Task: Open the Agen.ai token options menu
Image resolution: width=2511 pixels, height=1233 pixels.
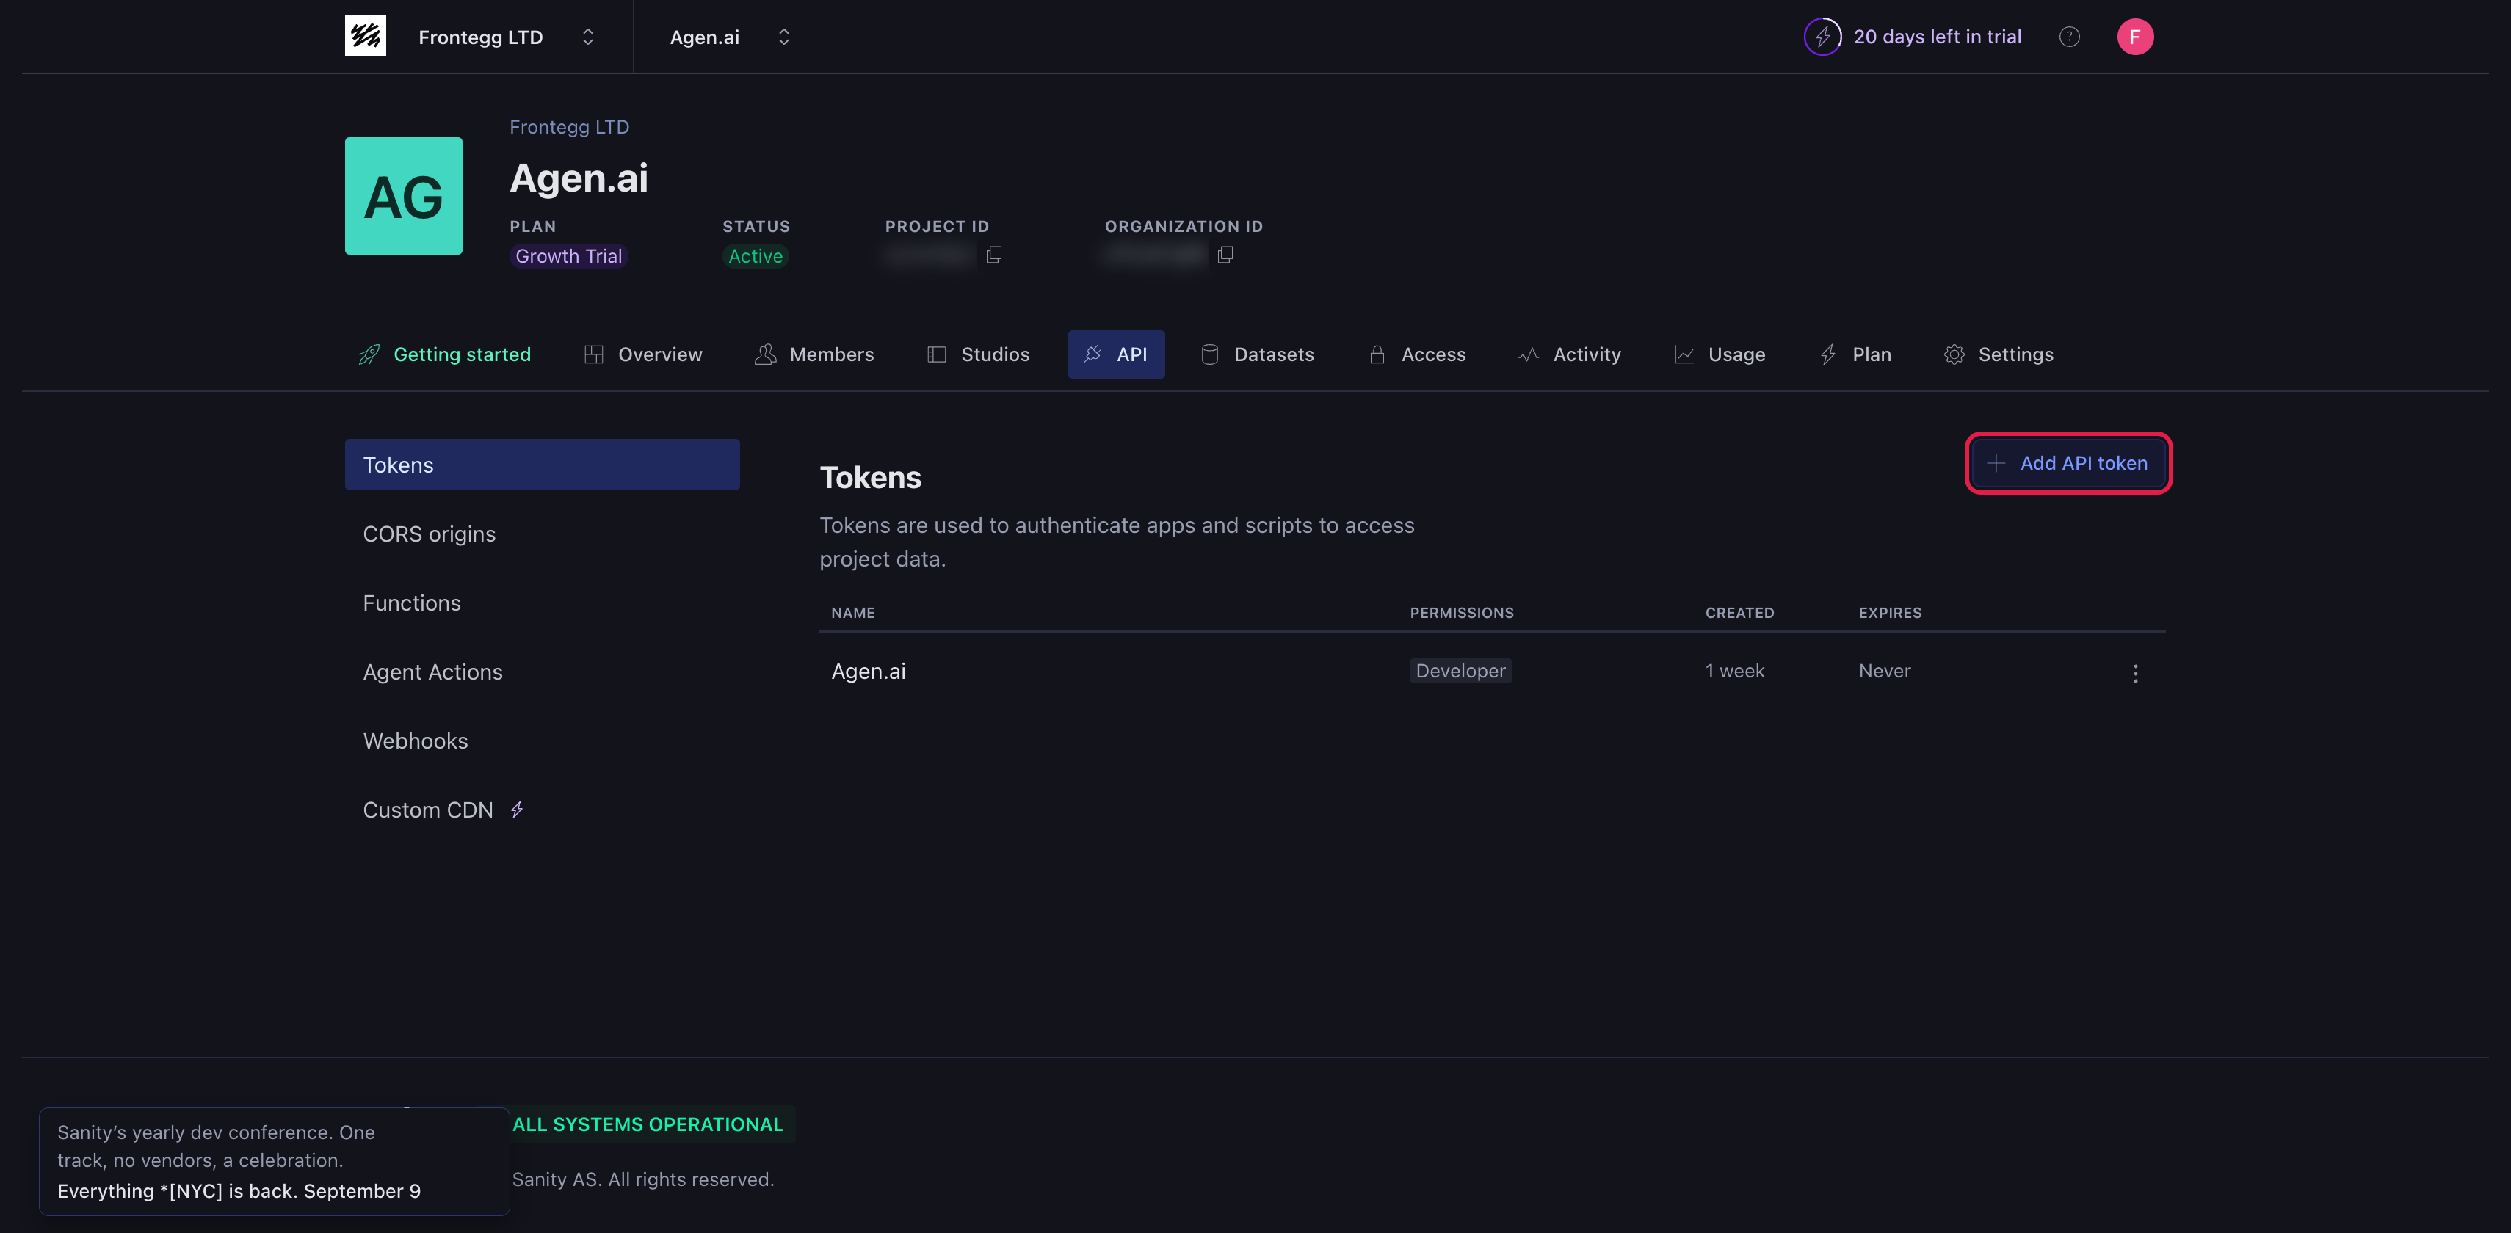Action: 2135,674
